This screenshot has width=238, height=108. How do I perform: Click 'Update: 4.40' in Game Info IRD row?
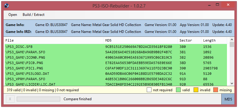222,32
